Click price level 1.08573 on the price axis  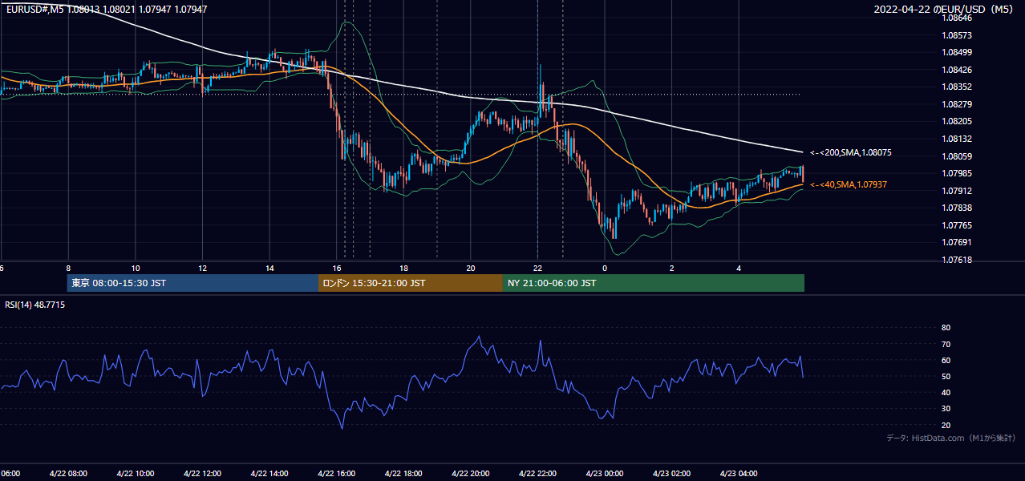[958, 35]
